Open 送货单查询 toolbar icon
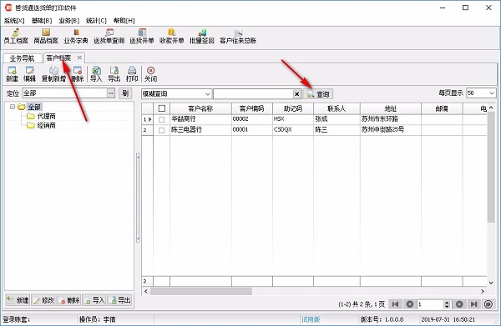501x326 pixels. coord(109,36)
